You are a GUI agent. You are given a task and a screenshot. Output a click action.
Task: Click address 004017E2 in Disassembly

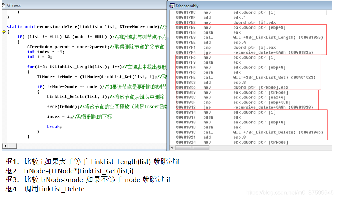click(x=186, y=22)
